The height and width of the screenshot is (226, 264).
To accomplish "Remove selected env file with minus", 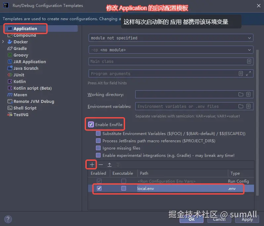I will (101, 164).
